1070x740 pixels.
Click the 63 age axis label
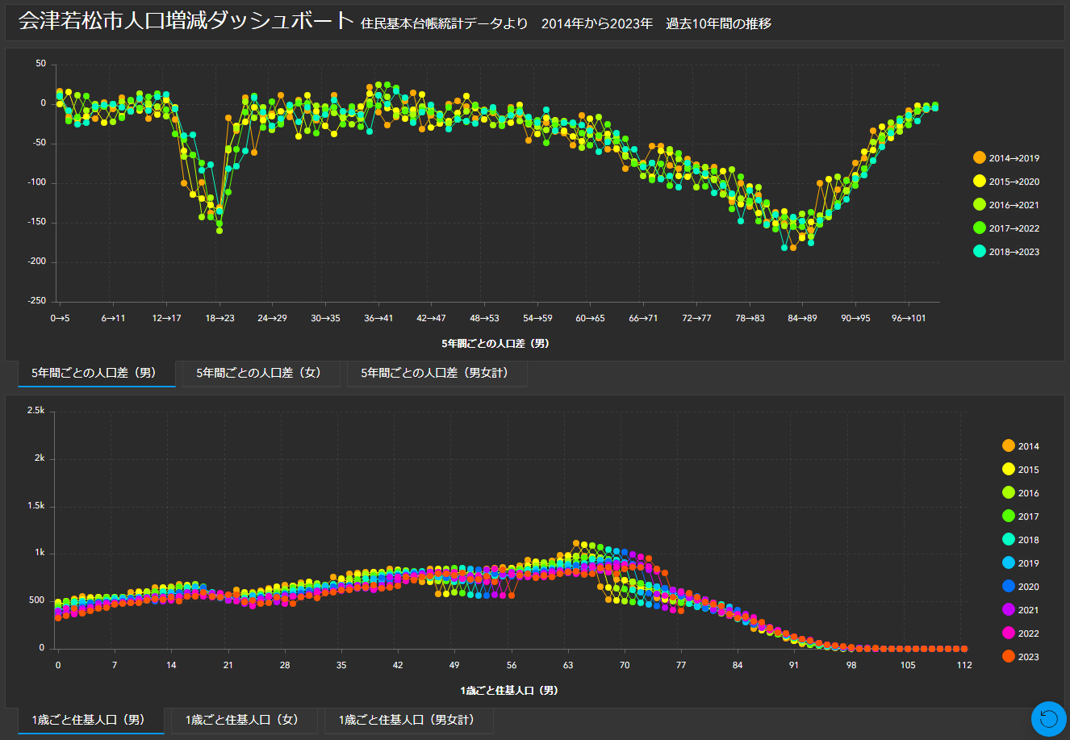(x=567, y=665)
